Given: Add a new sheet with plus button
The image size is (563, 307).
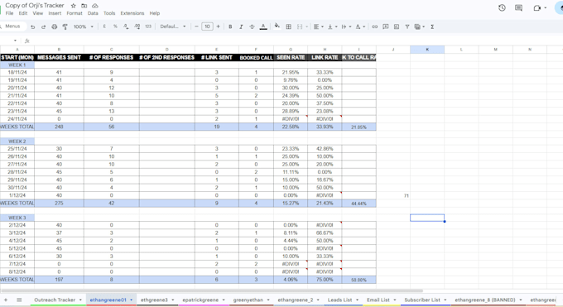Looking at the screenshot, I should coord(6,300).
